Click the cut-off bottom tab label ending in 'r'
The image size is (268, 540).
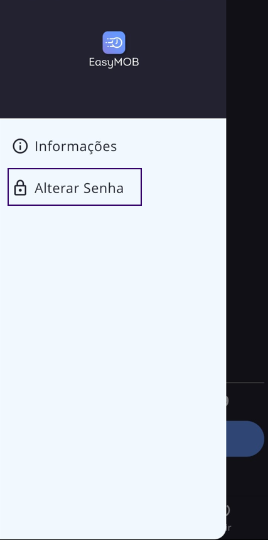click(x=228, y=527)
